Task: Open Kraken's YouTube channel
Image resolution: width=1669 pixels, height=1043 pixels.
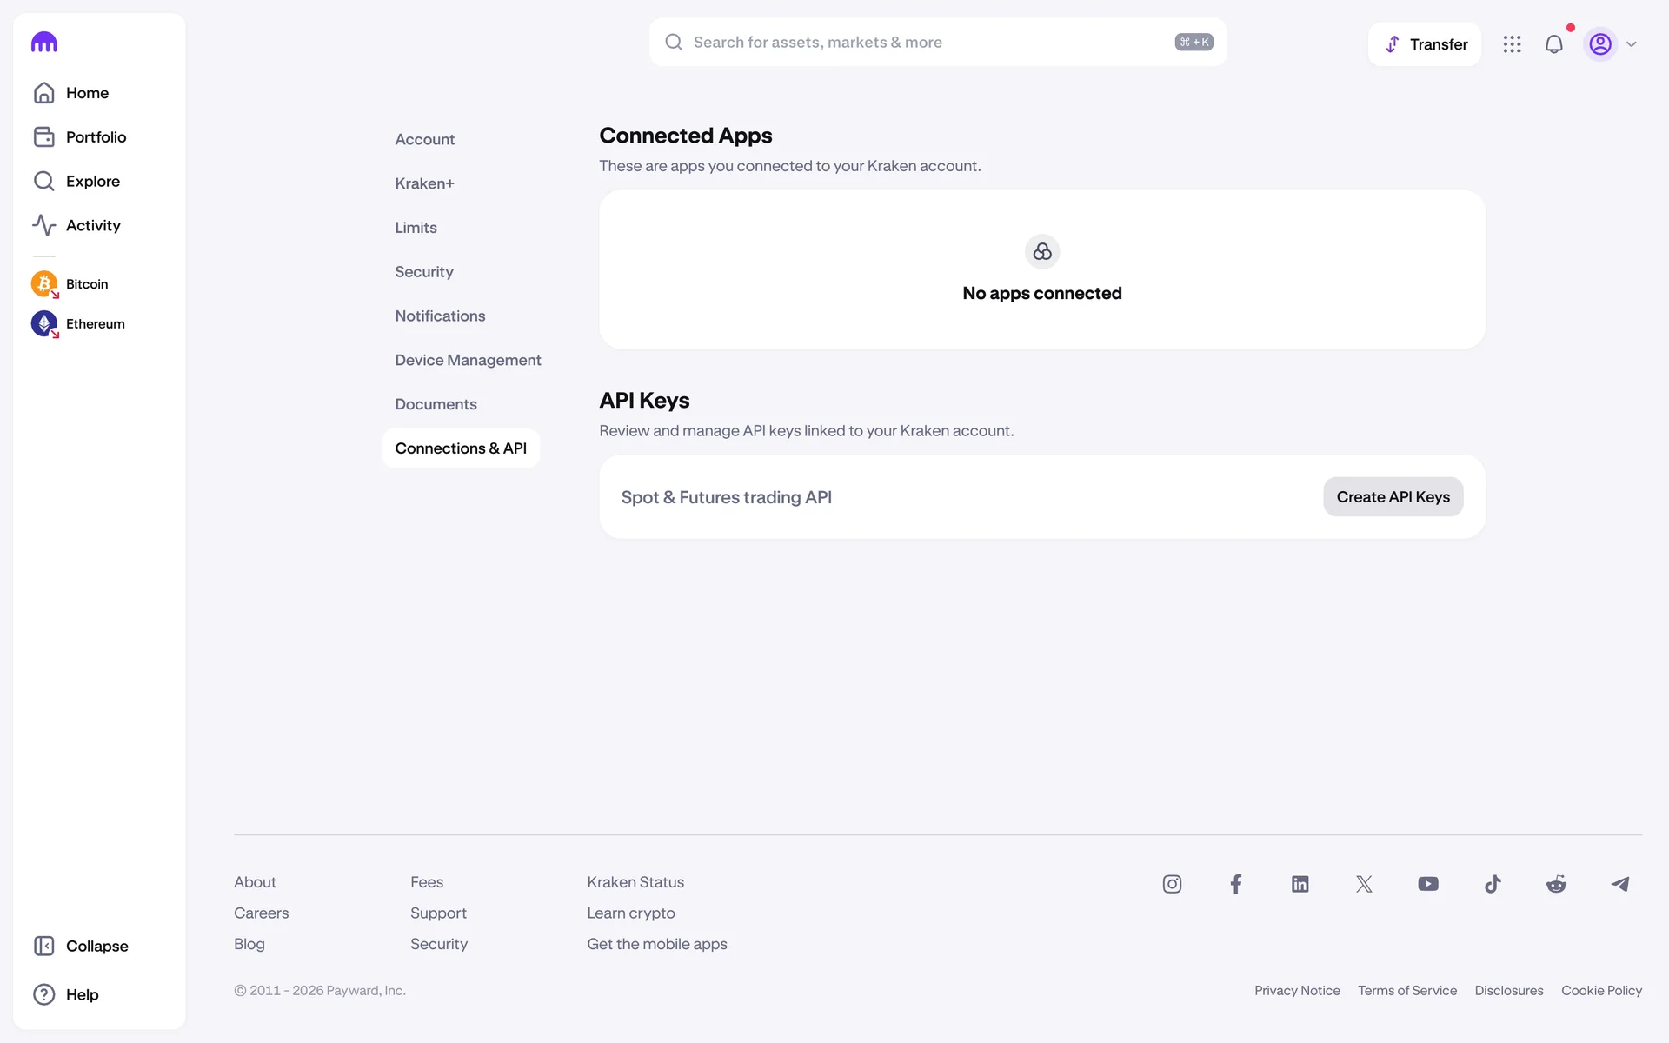Action: pyautogui.click(x=1428, y=884)
